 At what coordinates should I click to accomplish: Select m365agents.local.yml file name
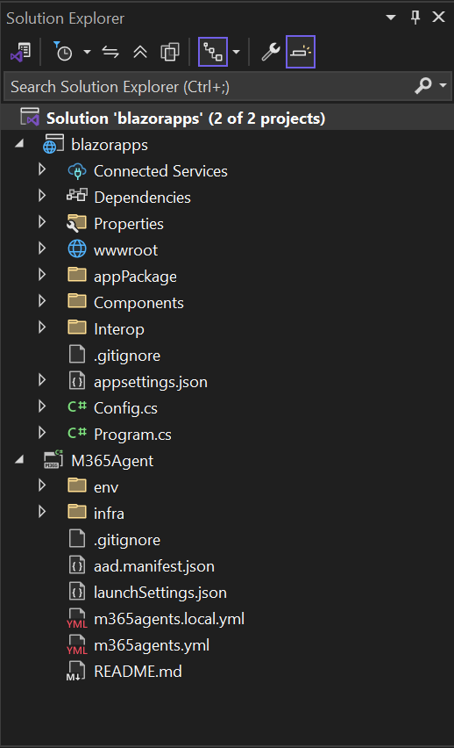tap(169, 619)
